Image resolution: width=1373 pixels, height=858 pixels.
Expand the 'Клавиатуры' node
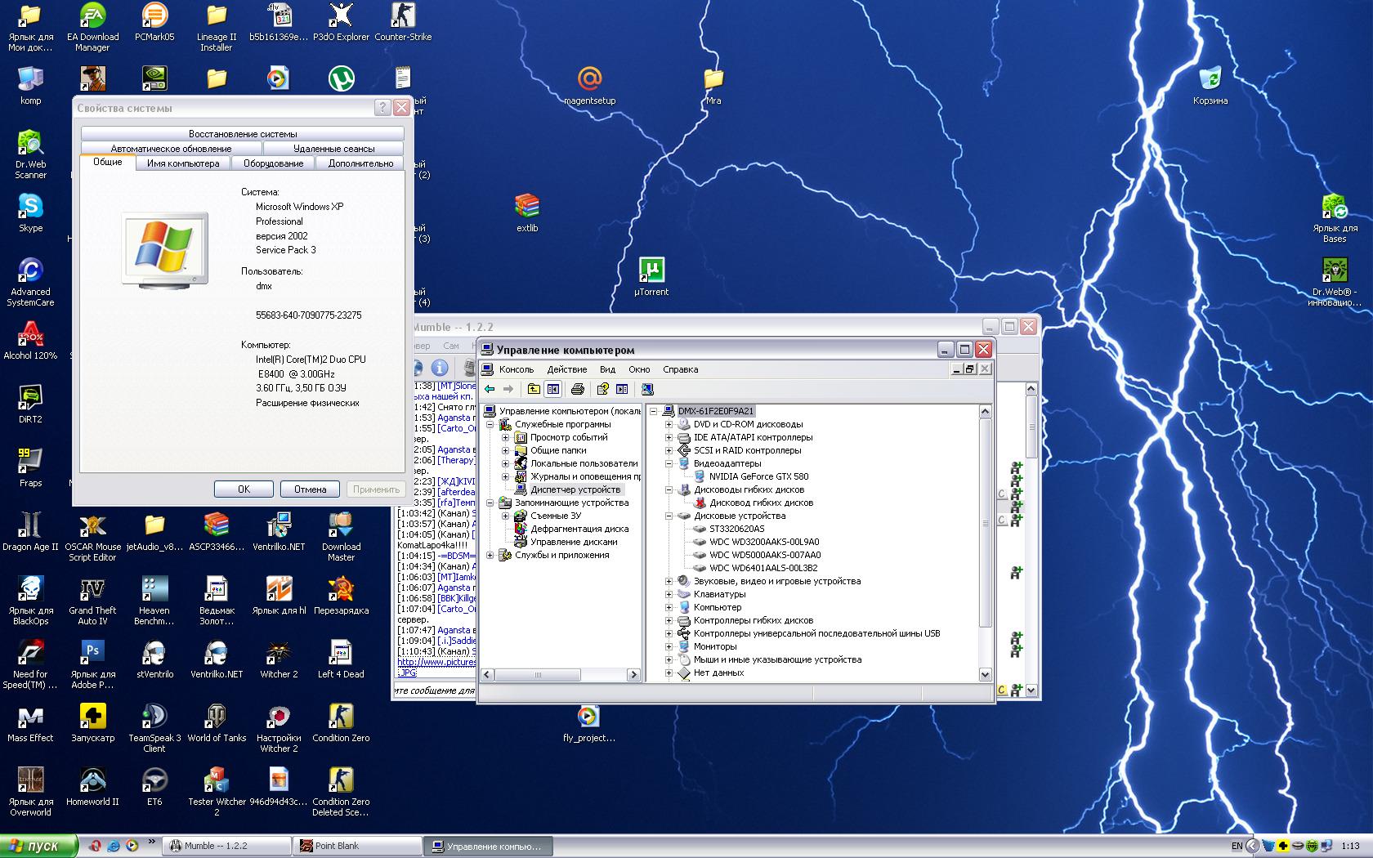[x=669, y=594]
